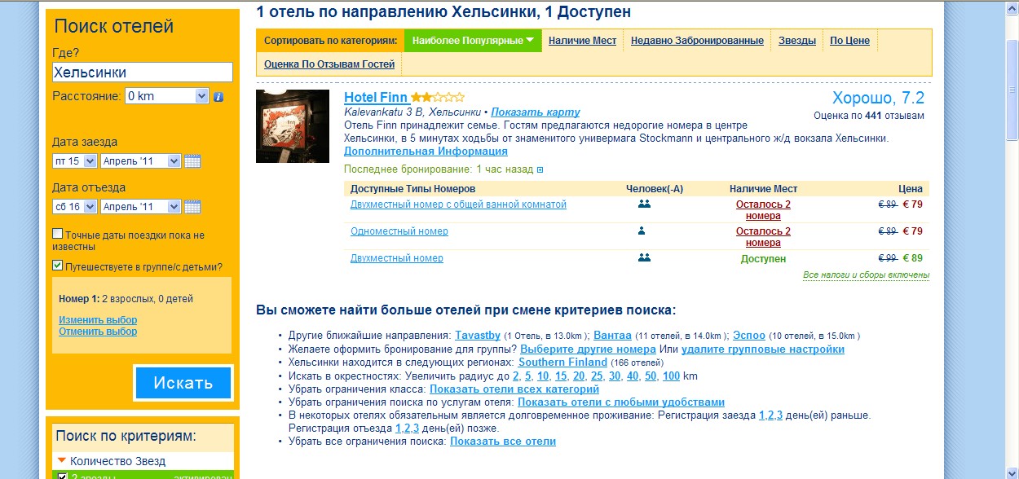The height and width of the screenshot is (479, 1019).
Task: Click single-person icon in Одноместный номер row
Action: [642, 231]
